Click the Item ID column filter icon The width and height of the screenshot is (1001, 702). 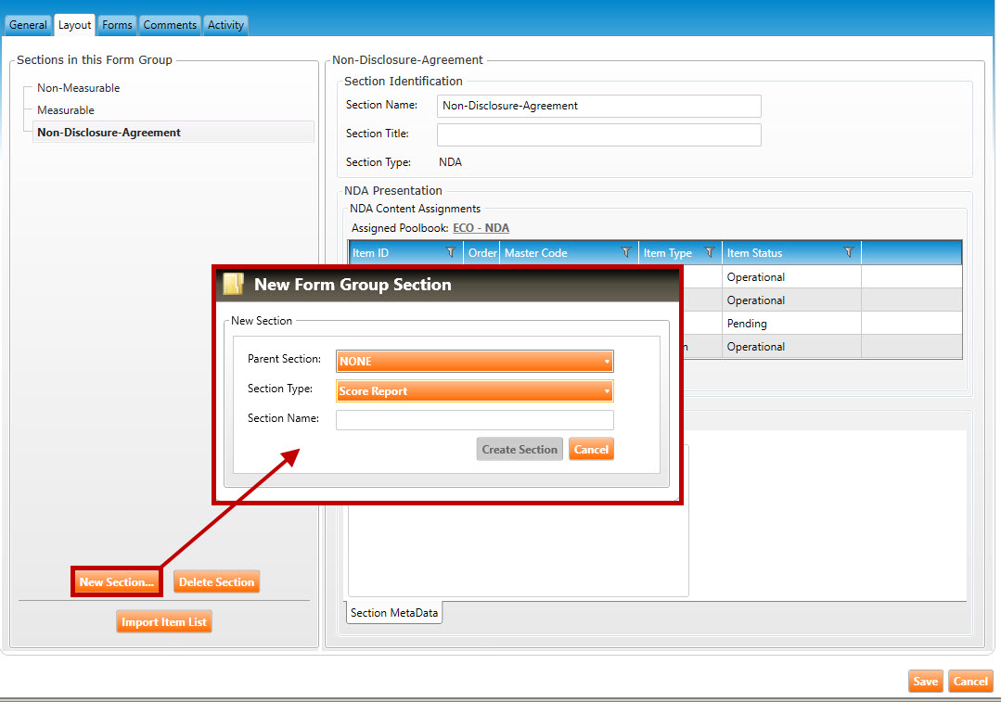(x=451, y=252)
